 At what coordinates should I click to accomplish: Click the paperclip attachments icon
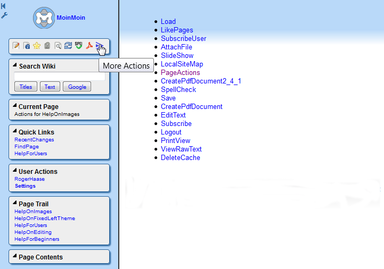click(x=47, y=46)
